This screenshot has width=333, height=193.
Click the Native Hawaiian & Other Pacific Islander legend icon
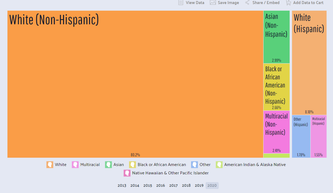(127, 173)
